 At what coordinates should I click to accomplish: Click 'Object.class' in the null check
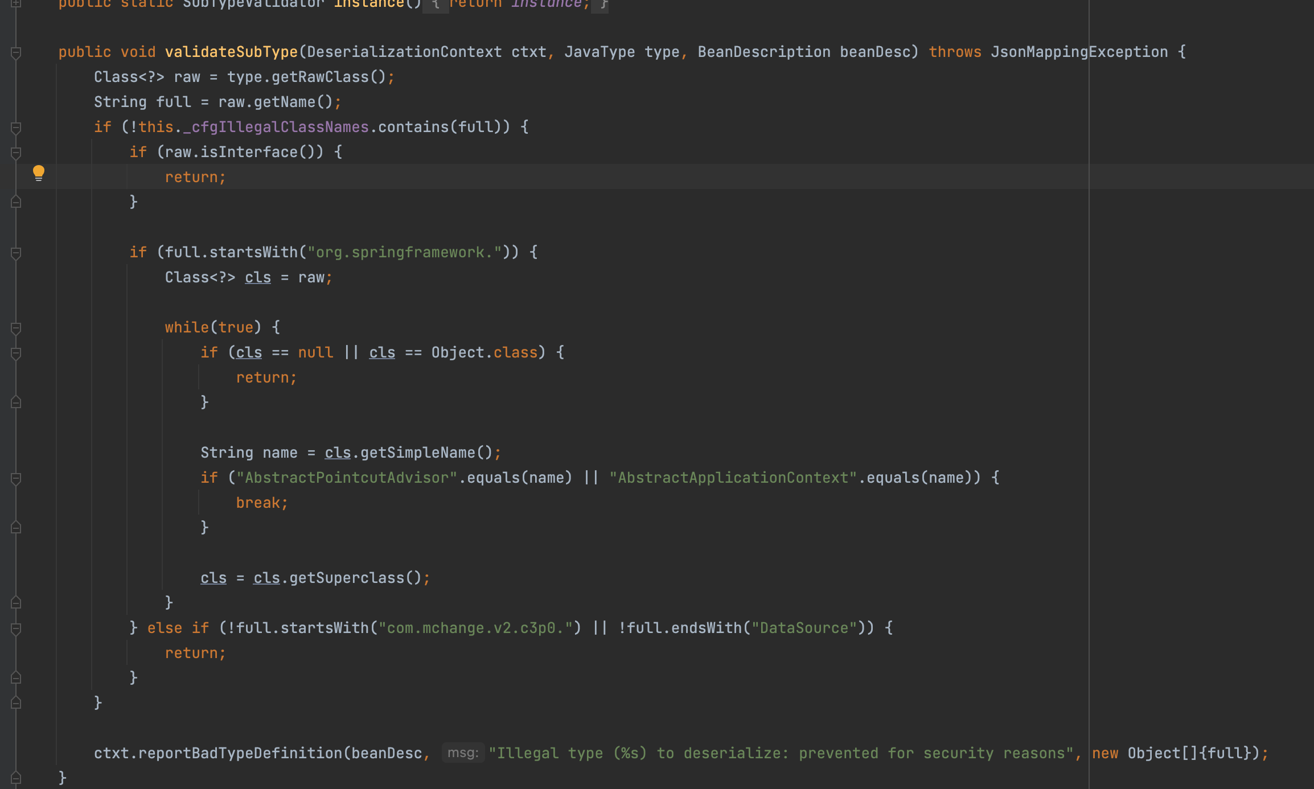tap(484, 352)
